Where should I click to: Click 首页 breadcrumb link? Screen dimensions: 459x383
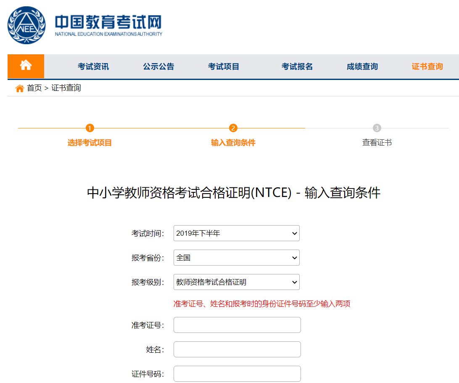34,88
